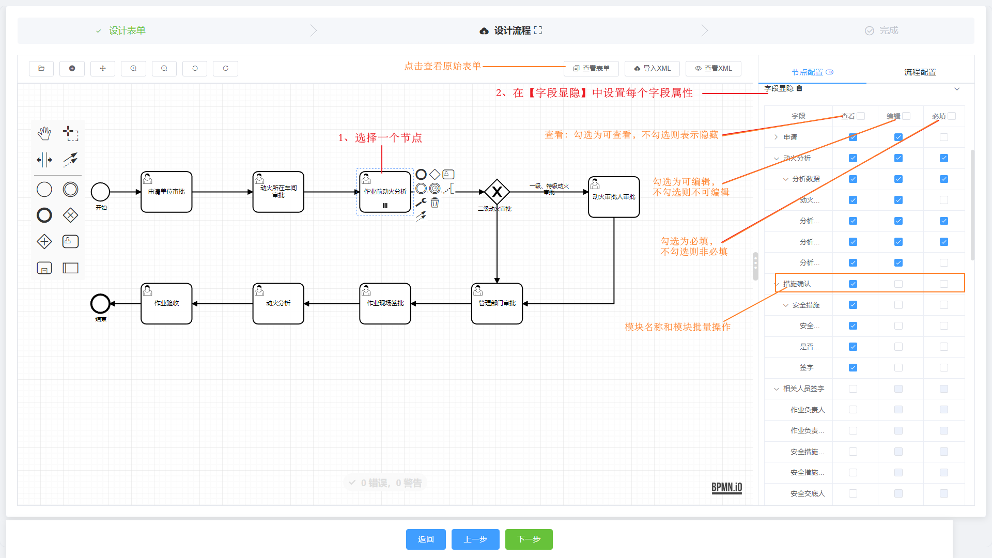Click the 导入XML button

[652, 68]
